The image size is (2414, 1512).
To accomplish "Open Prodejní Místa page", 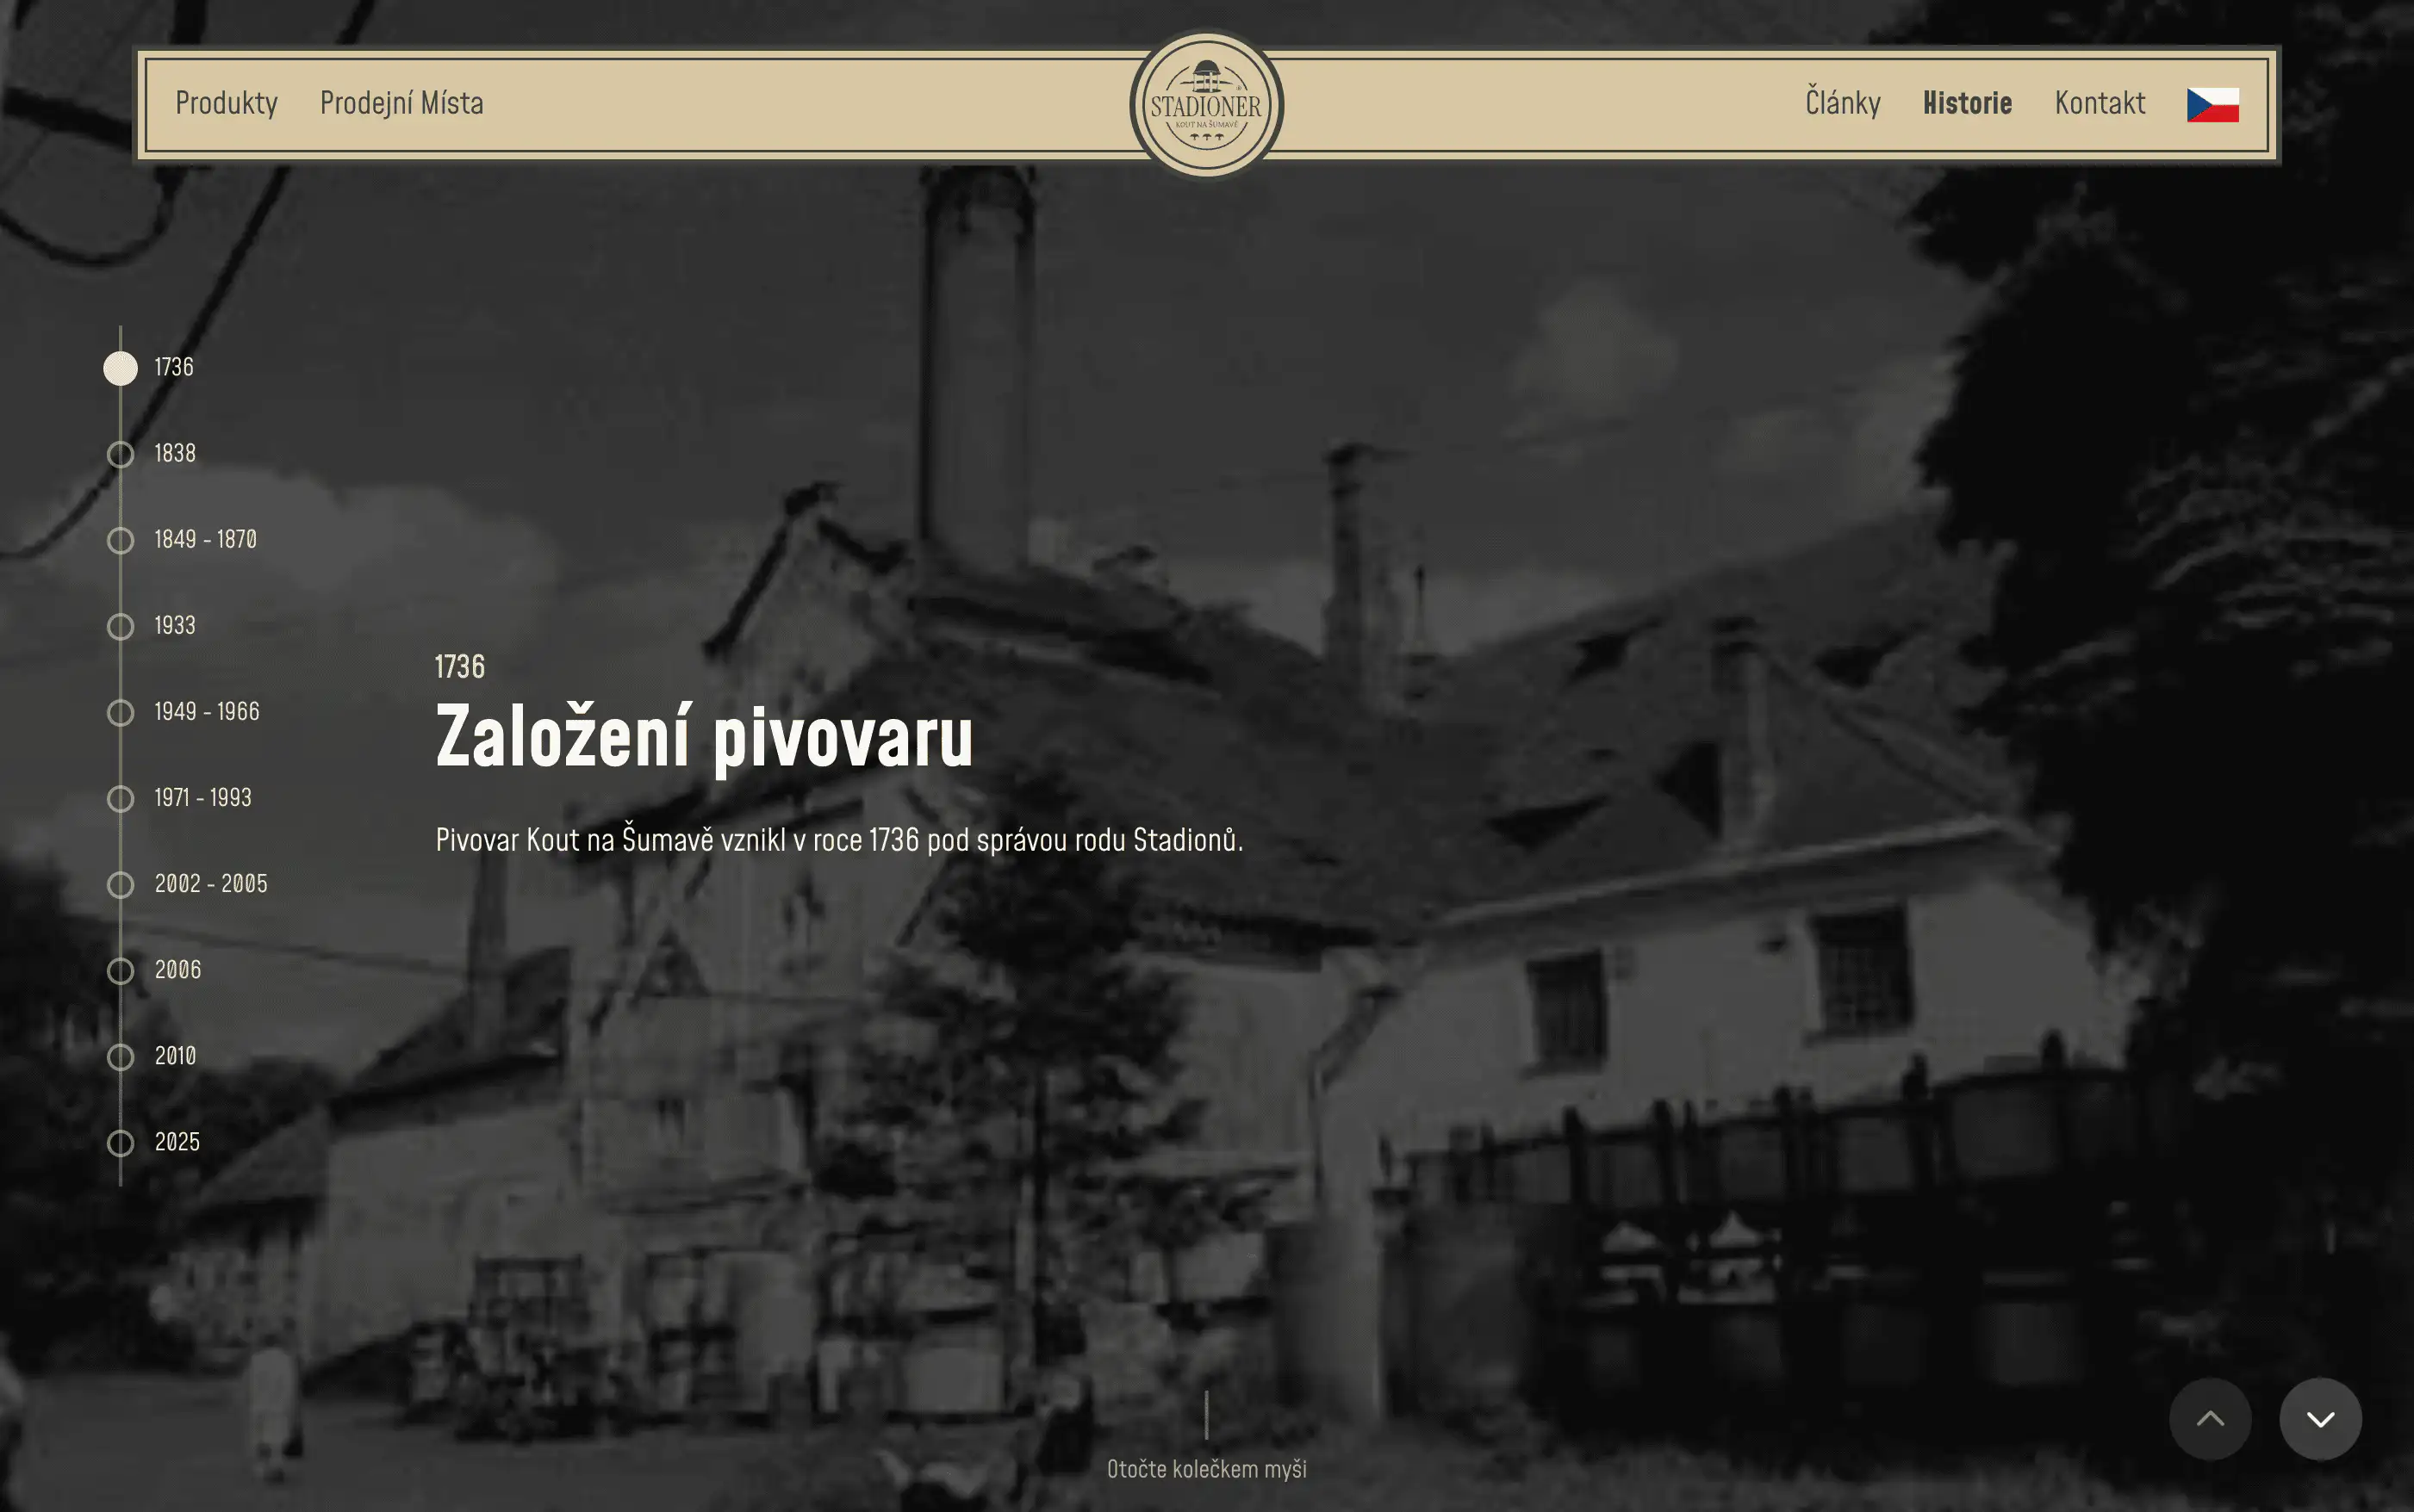I will 401,103.
